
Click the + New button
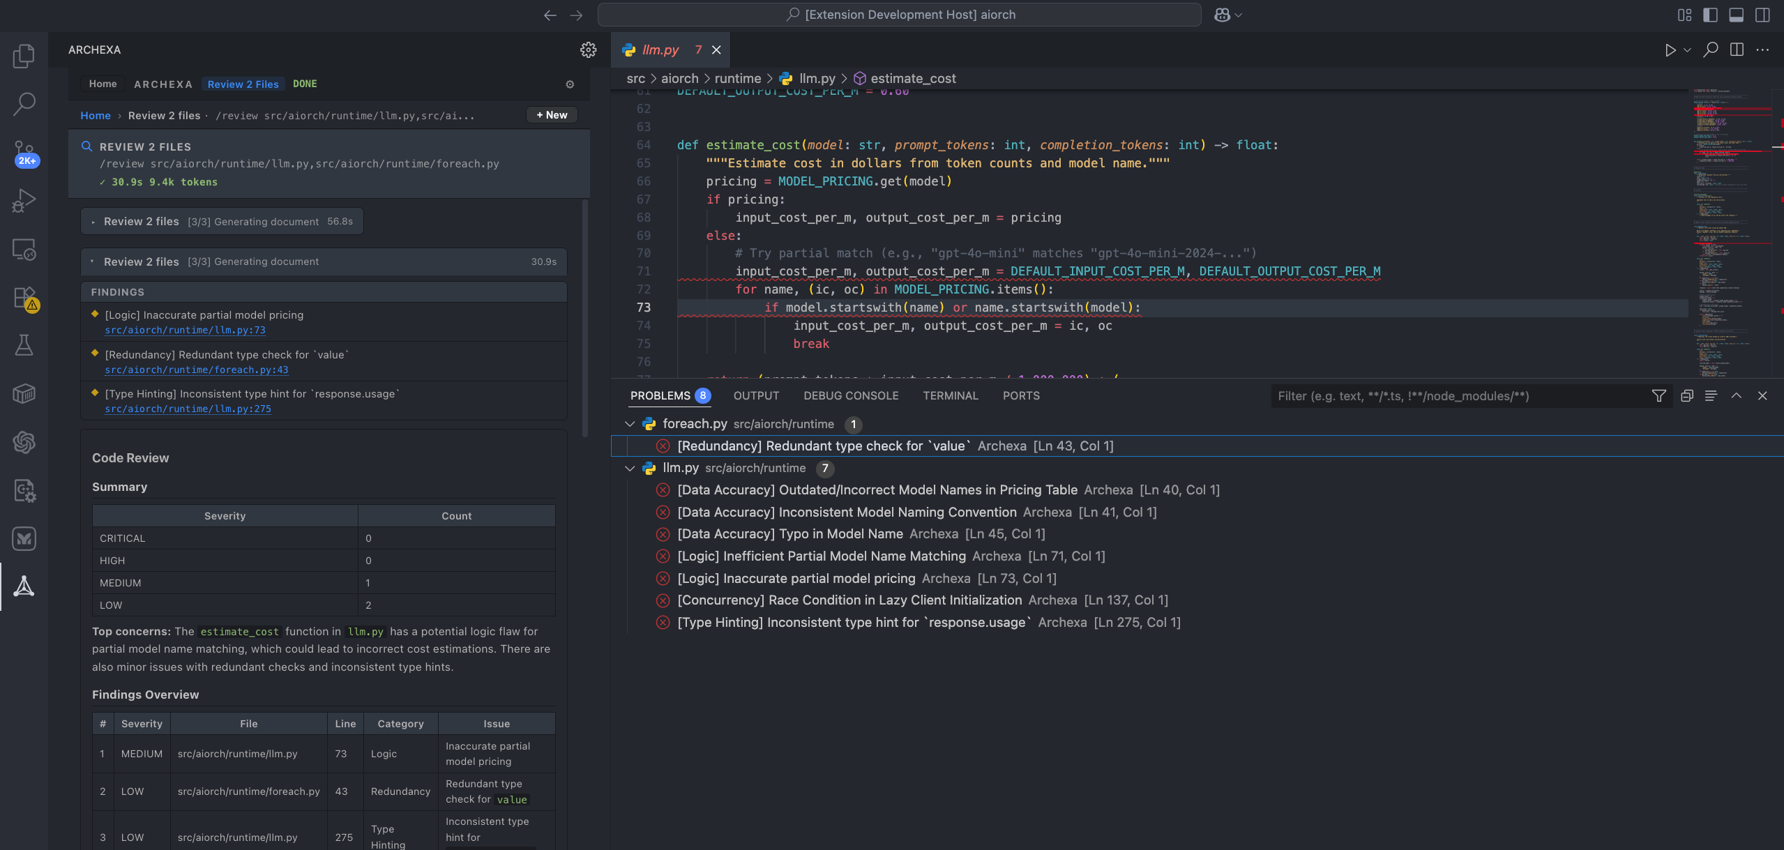[x=552, y=115]
